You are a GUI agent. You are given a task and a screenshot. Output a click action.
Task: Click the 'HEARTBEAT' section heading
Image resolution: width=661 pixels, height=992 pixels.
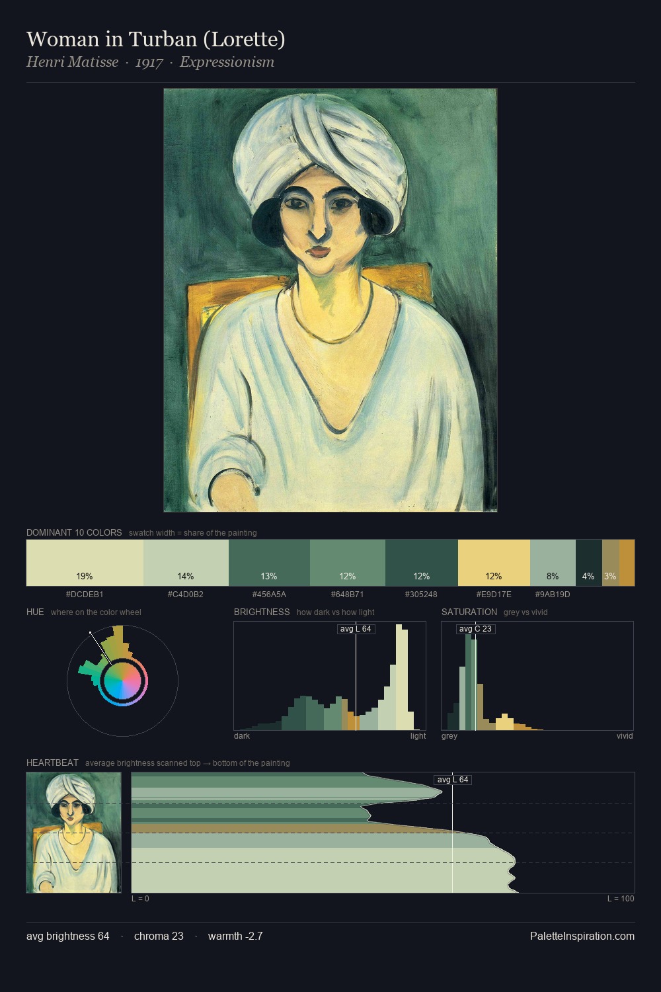tap(52, 763)
